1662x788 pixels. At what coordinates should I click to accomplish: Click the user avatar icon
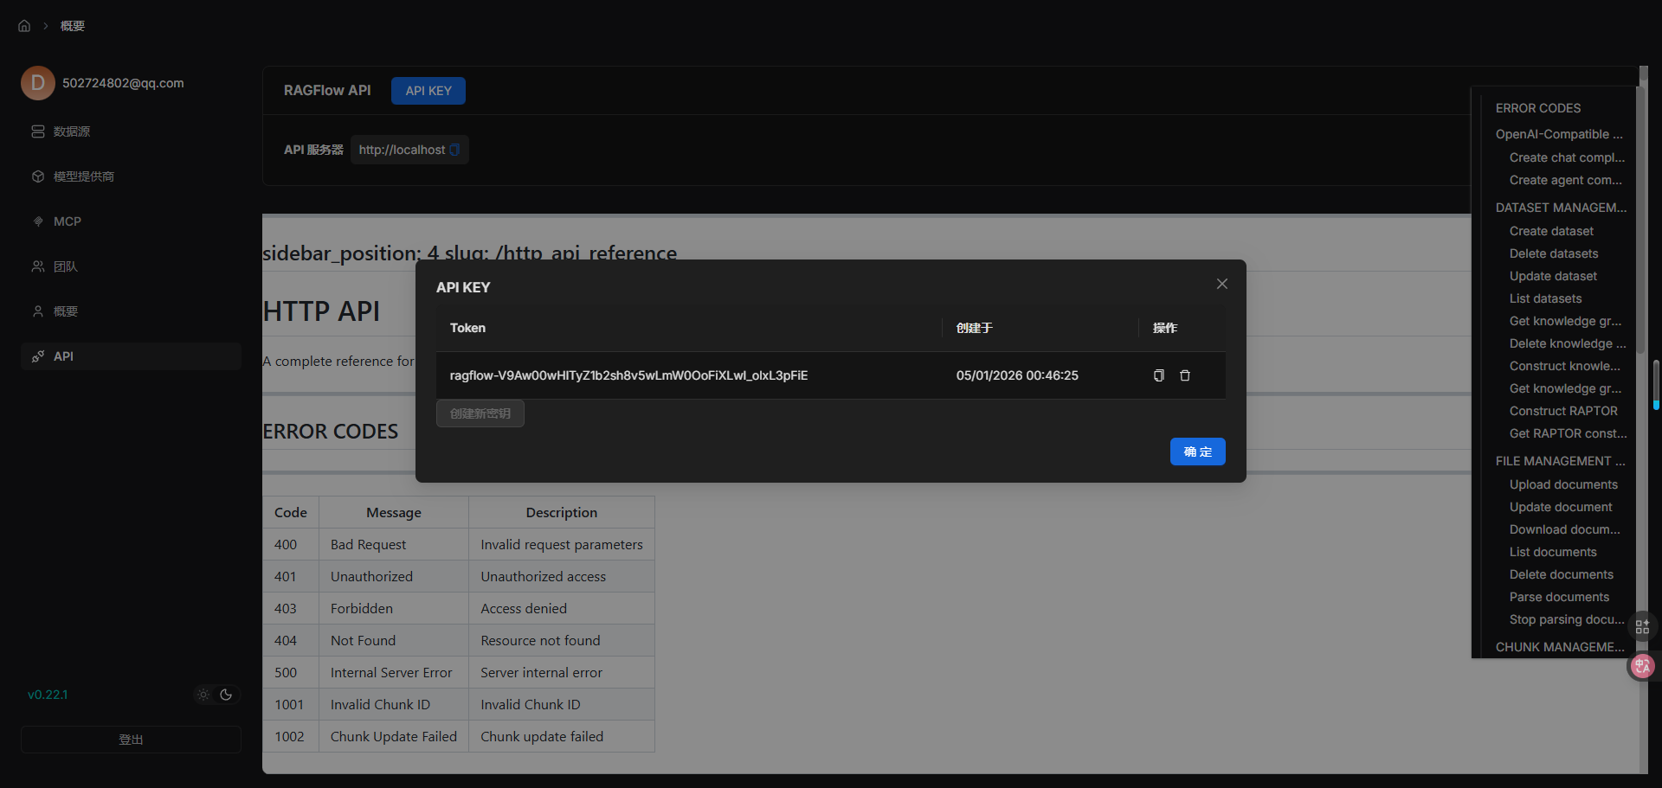[38, 83]
